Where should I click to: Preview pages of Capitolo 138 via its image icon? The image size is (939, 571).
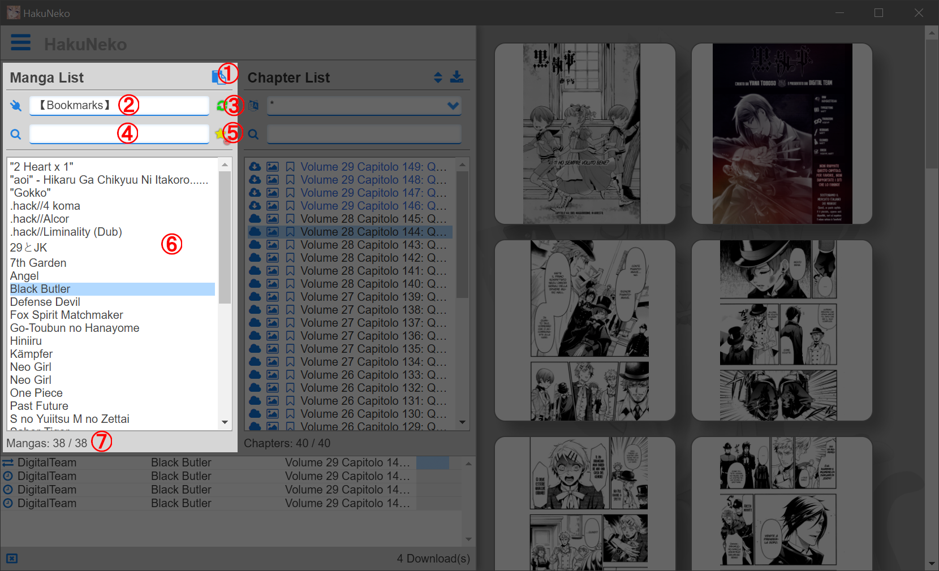coord(273,310)
